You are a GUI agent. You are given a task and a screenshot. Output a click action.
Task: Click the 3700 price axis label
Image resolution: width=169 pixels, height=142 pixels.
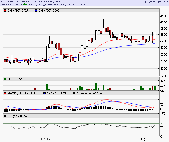(x=163, y=41)
